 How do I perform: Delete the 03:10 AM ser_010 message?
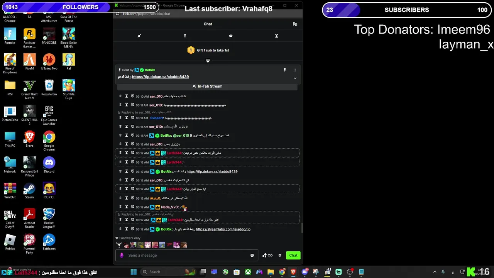(x=120, y=96)
